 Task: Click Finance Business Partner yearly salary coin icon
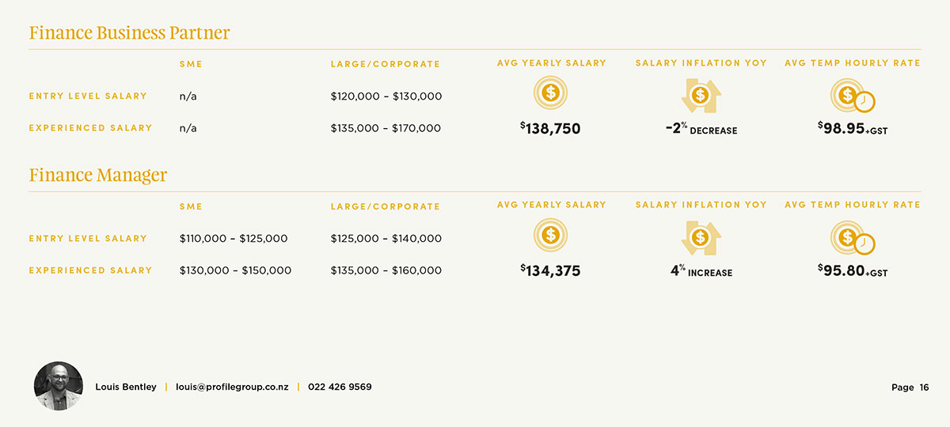pos(551,93)
